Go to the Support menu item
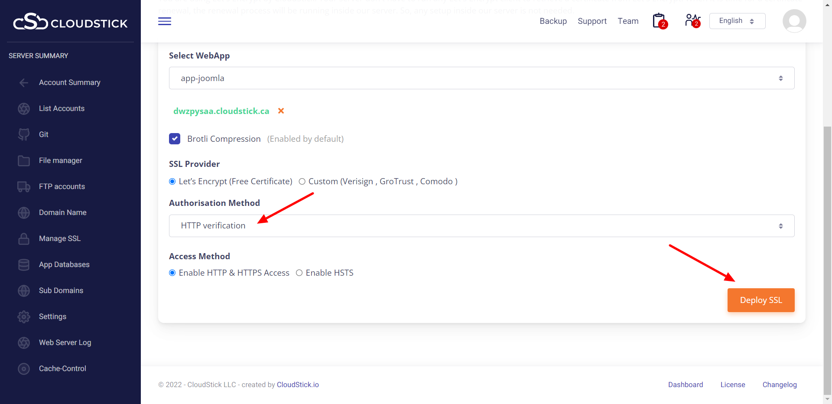The image size is (832, 404). tap(592, 21)
